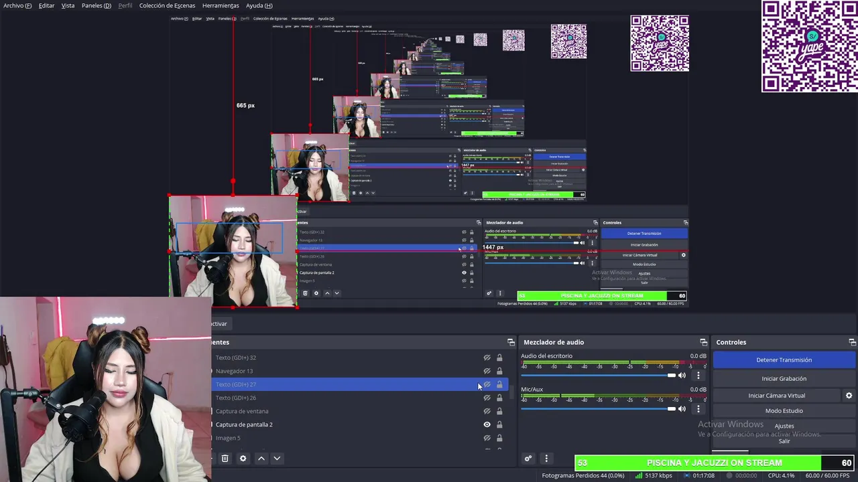Open the Paneles menu
Viewport: 858px width, 482px height.
tap(97, 5)
